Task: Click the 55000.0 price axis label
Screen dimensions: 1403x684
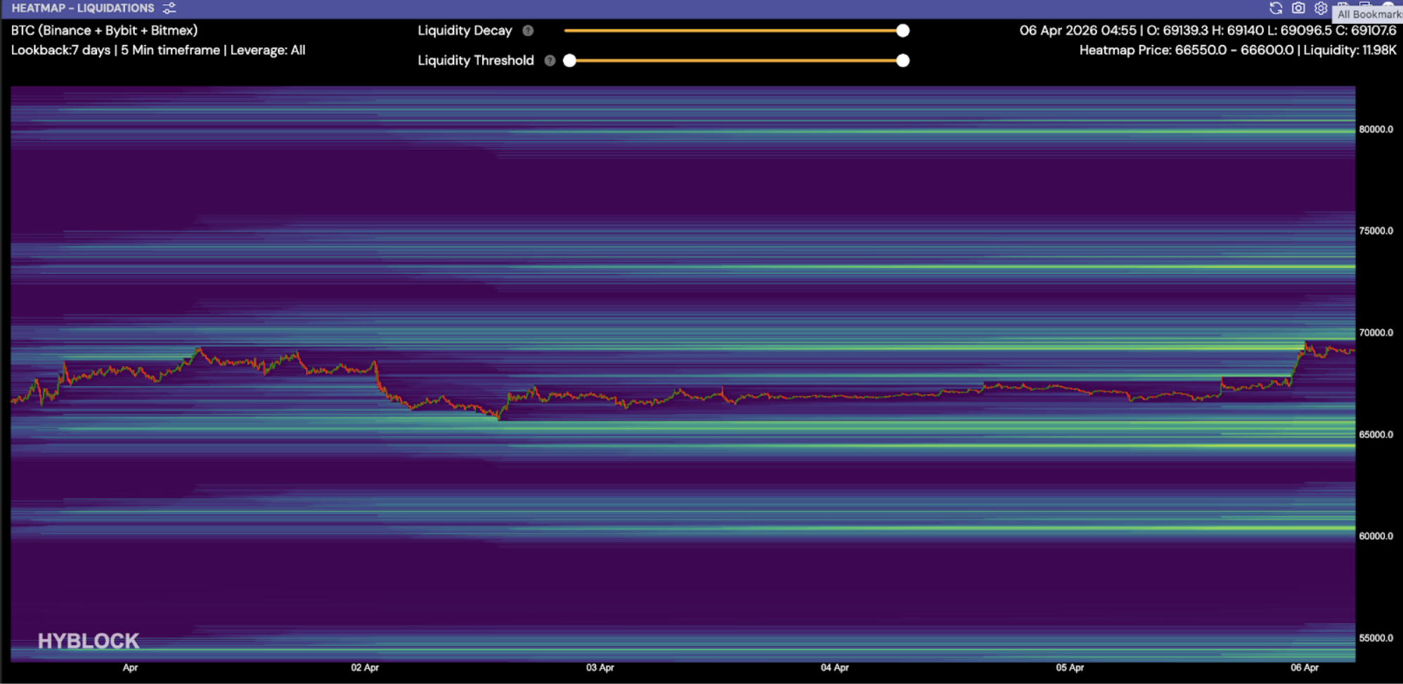Action: pos(1376,638)
